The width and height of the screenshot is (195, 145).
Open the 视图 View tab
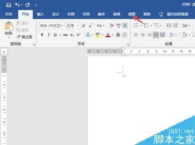point(132,14)
